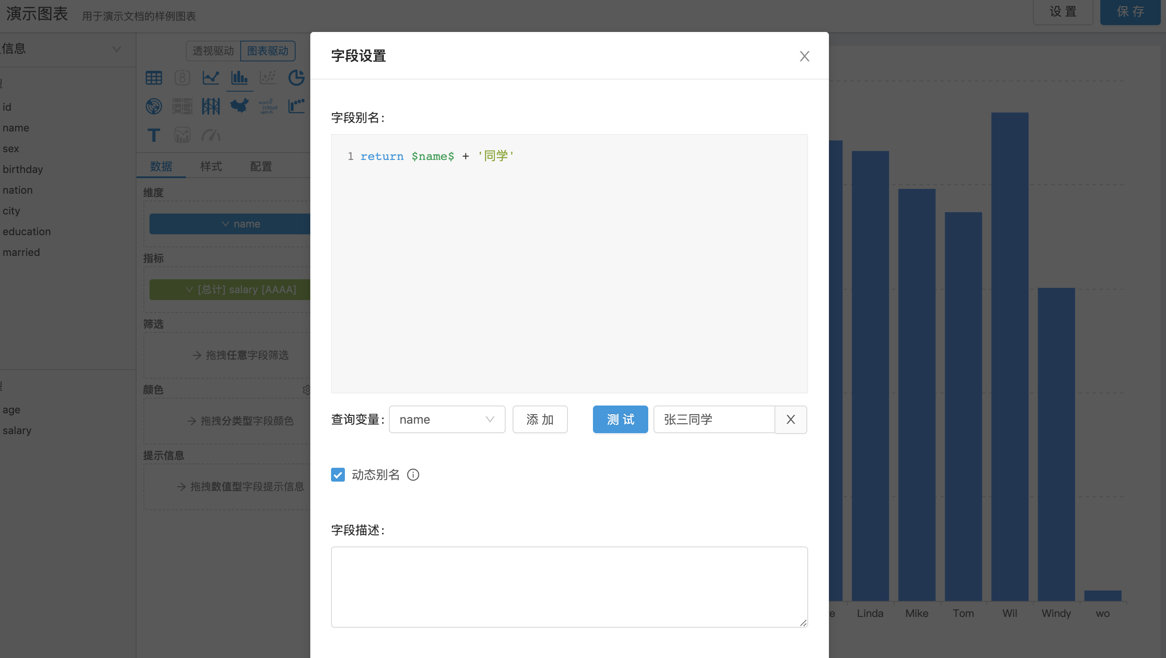Choose the line chart icon
The width and height of the screenshot is (1166, 658).
pyautogui.click(x=210, y=78)
